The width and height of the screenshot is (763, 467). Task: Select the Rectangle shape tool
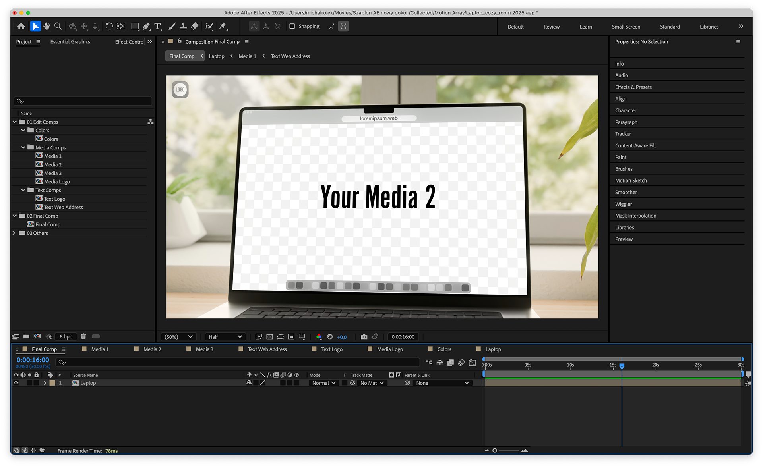(135, 26)
